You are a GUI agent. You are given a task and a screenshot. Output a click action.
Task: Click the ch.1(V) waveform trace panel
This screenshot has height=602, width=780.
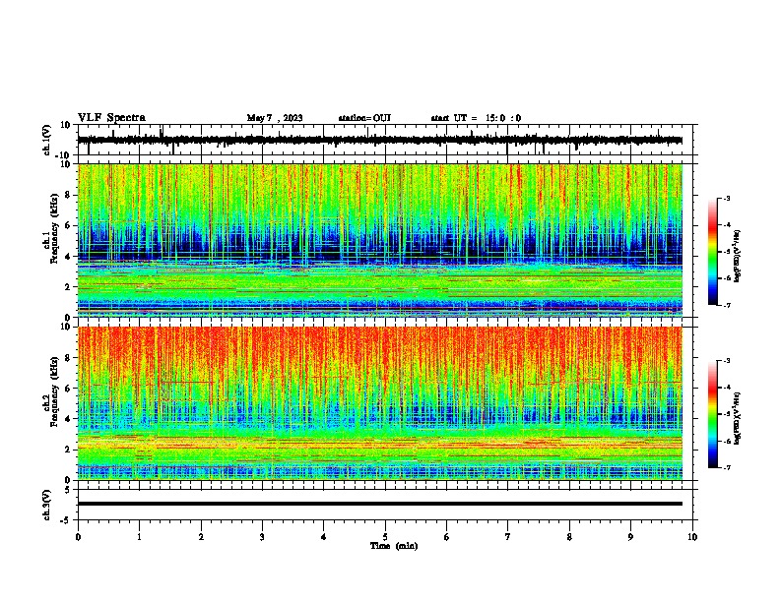(x=385, y=140)
